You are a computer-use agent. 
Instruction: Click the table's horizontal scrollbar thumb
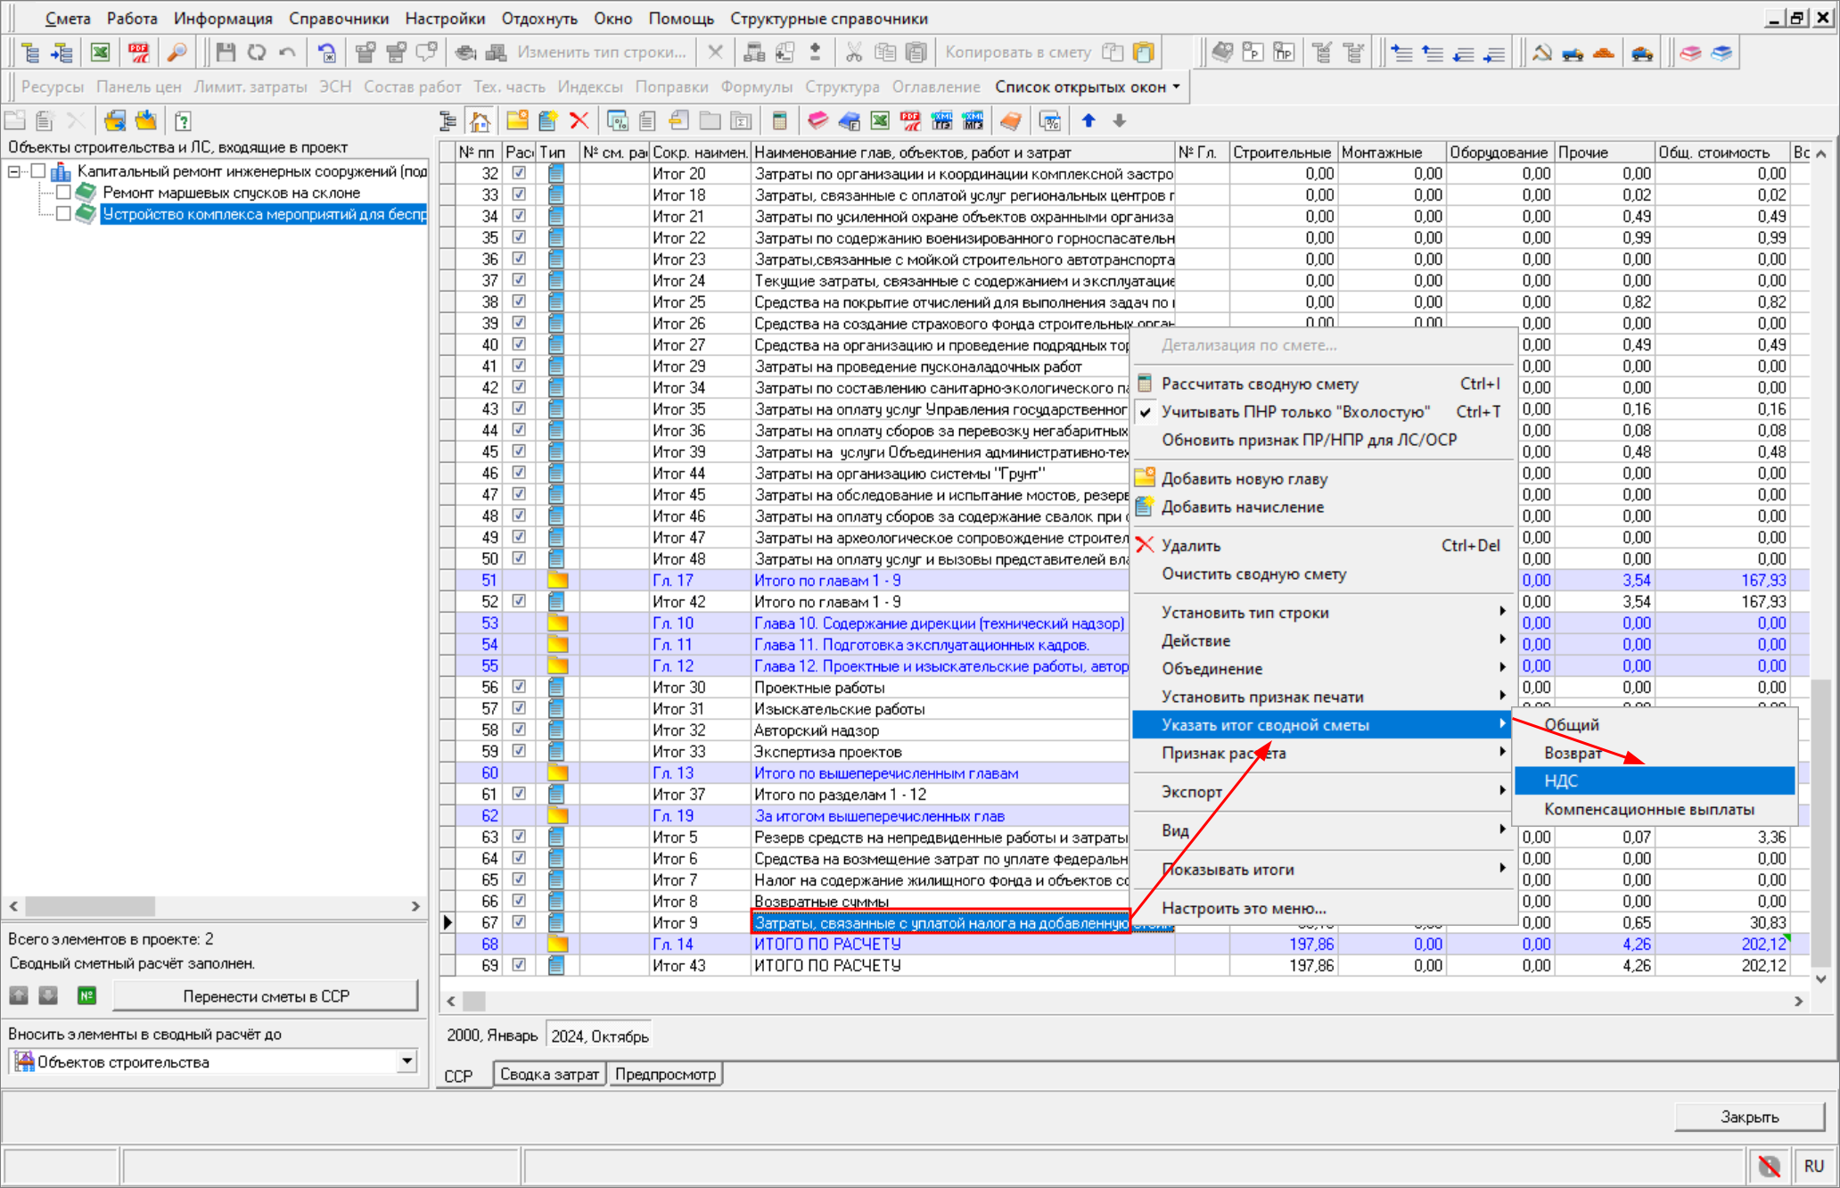click(x=474, y=1001)
